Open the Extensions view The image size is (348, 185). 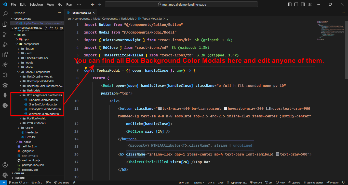point(5,55)
